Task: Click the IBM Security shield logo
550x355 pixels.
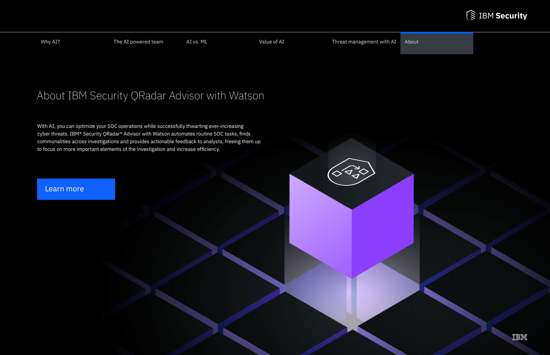Action: click(471, 15)
